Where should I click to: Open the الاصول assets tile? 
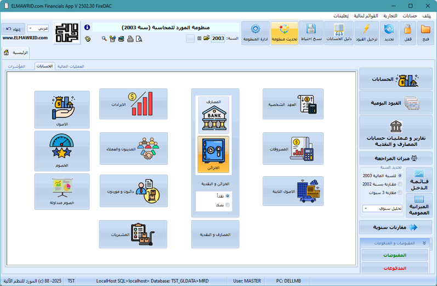point(62,109)
